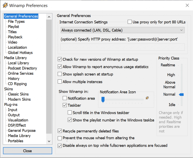Uncheck Check for new versions at startup
Screen dimensions: 193x158
coord(60,59)
